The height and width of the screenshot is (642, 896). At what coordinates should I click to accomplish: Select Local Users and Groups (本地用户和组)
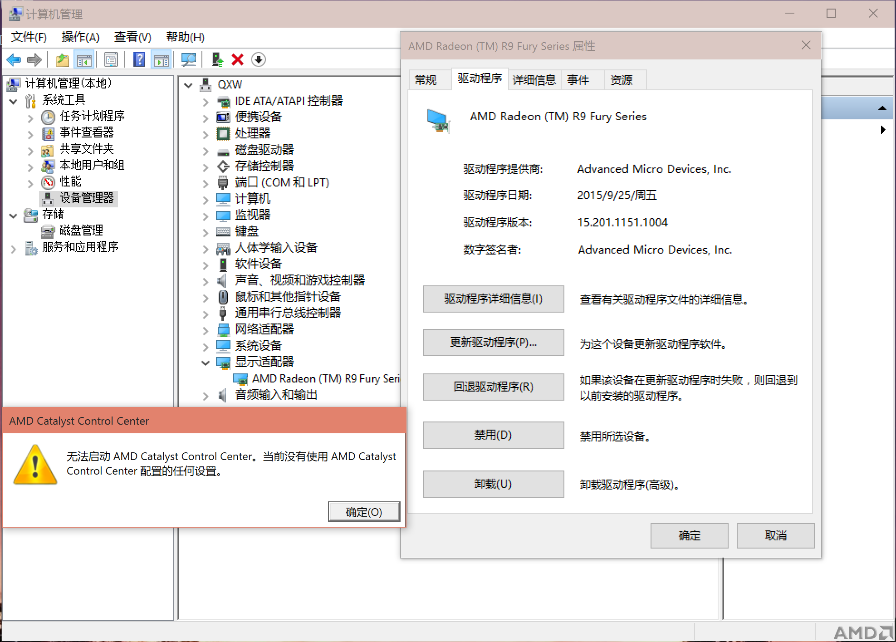[x=92, y=165]
